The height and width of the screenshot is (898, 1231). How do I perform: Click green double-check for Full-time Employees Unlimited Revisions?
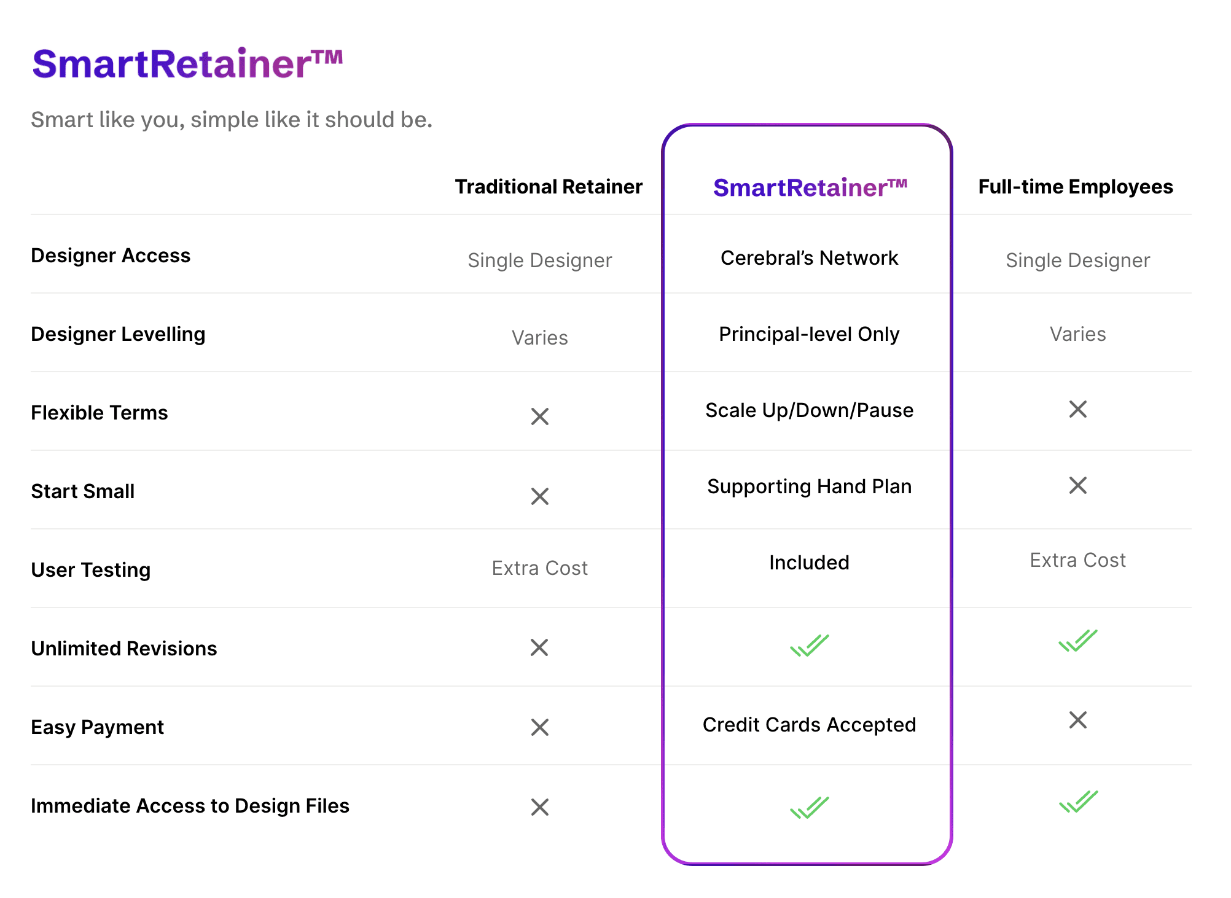pyautogui.click(x=1077, y=641)
